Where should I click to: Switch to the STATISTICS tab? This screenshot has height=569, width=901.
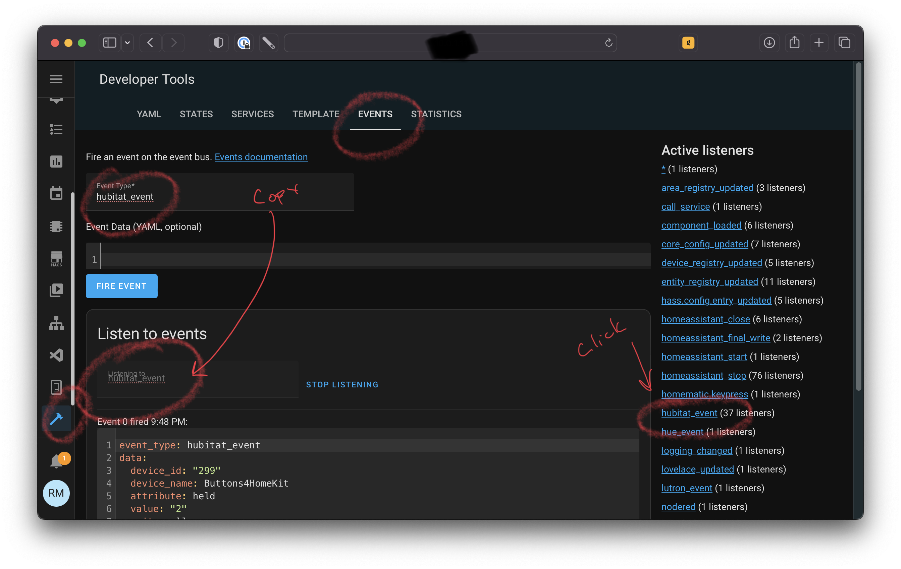coord(436,114)
